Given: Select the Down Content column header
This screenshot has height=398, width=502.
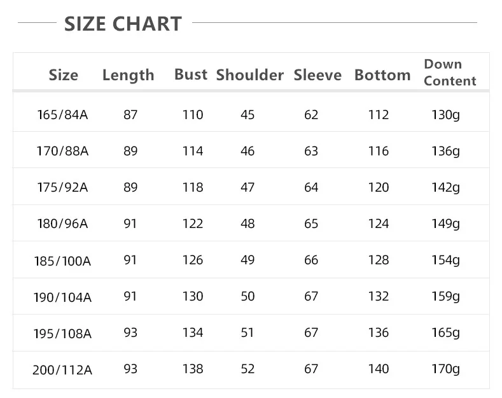Looking at the screenshot, I should pyautogui.click(x=450, y=73).
